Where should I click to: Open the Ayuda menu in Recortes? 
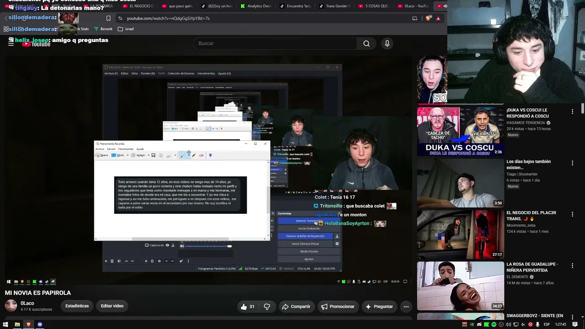tap(140, 149)
